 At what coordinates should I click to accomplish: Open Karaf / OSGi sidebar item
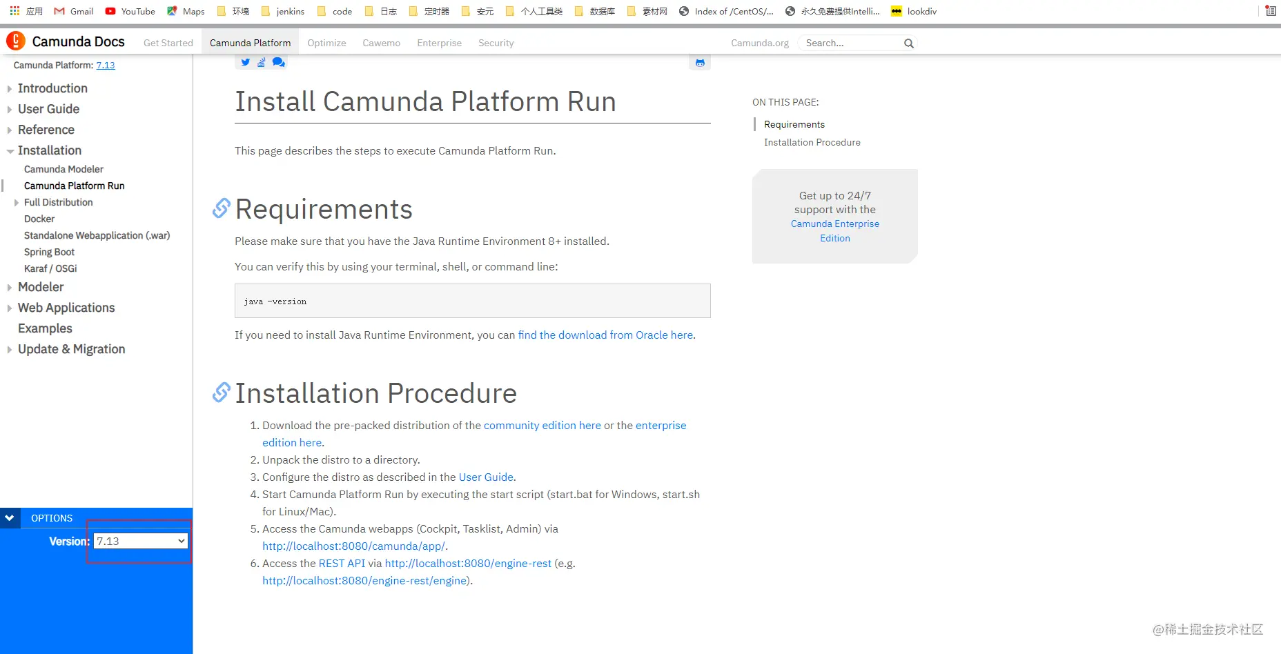pyautogui.click(x=50, y=268)
